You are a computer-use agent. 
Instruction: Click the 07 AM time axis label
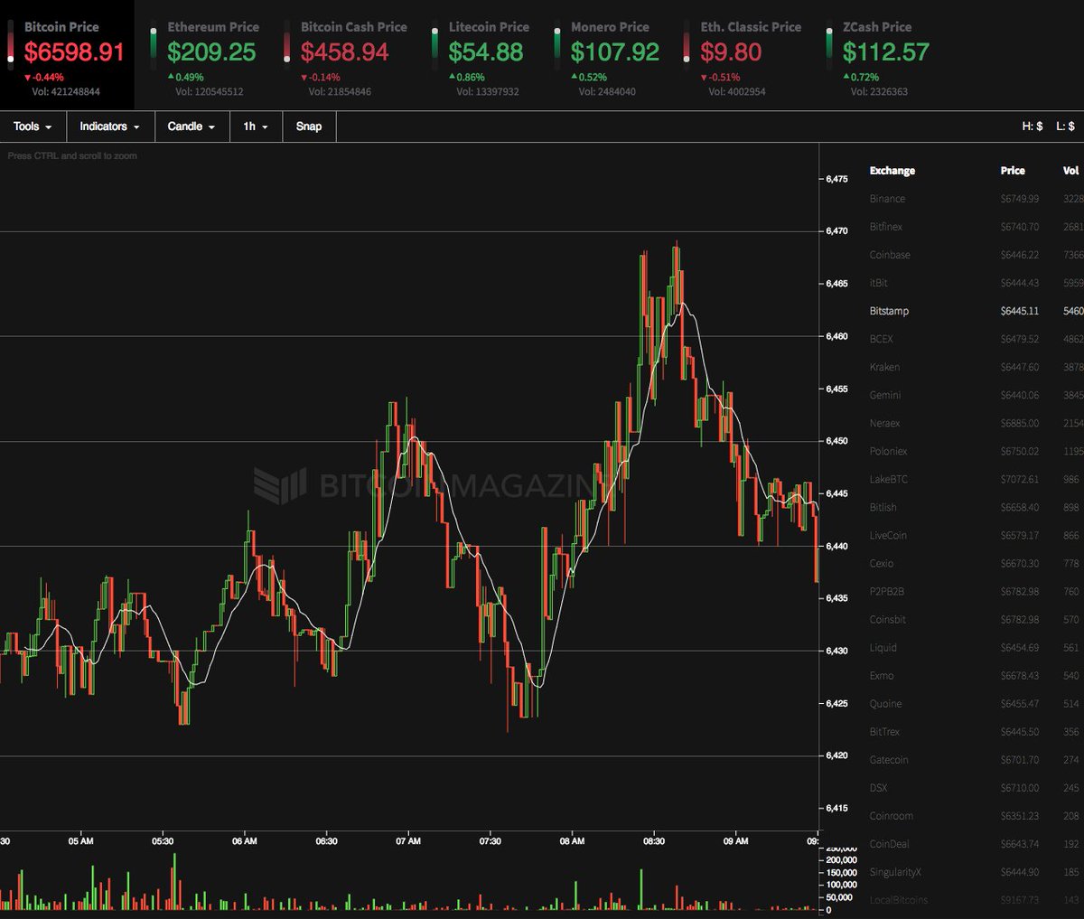tap(408, 841)
